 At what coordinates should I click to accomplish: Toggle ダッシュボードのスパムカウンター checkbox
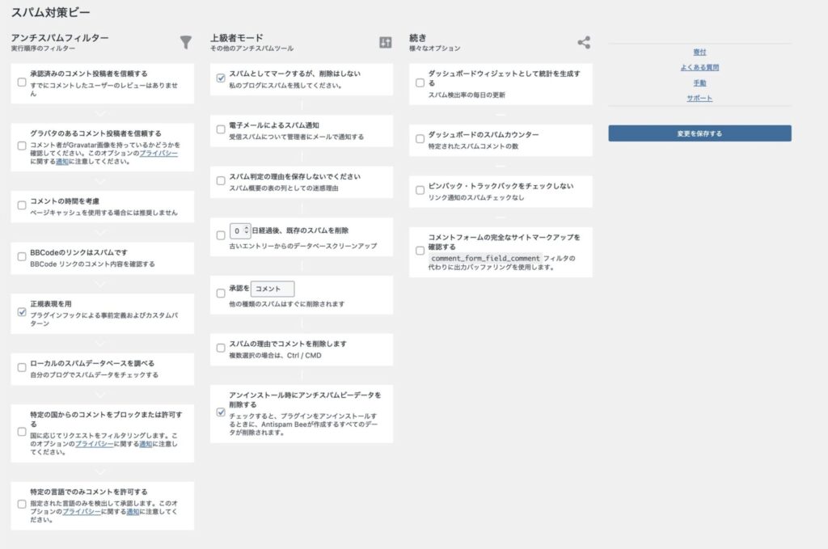[420, 139]
